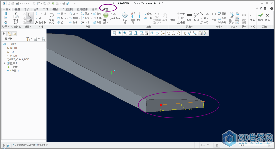Expand the 矩形 (Rectangle) dropdown arrow
The height and width of the screenshot is (149, 275).
(67, 18)
